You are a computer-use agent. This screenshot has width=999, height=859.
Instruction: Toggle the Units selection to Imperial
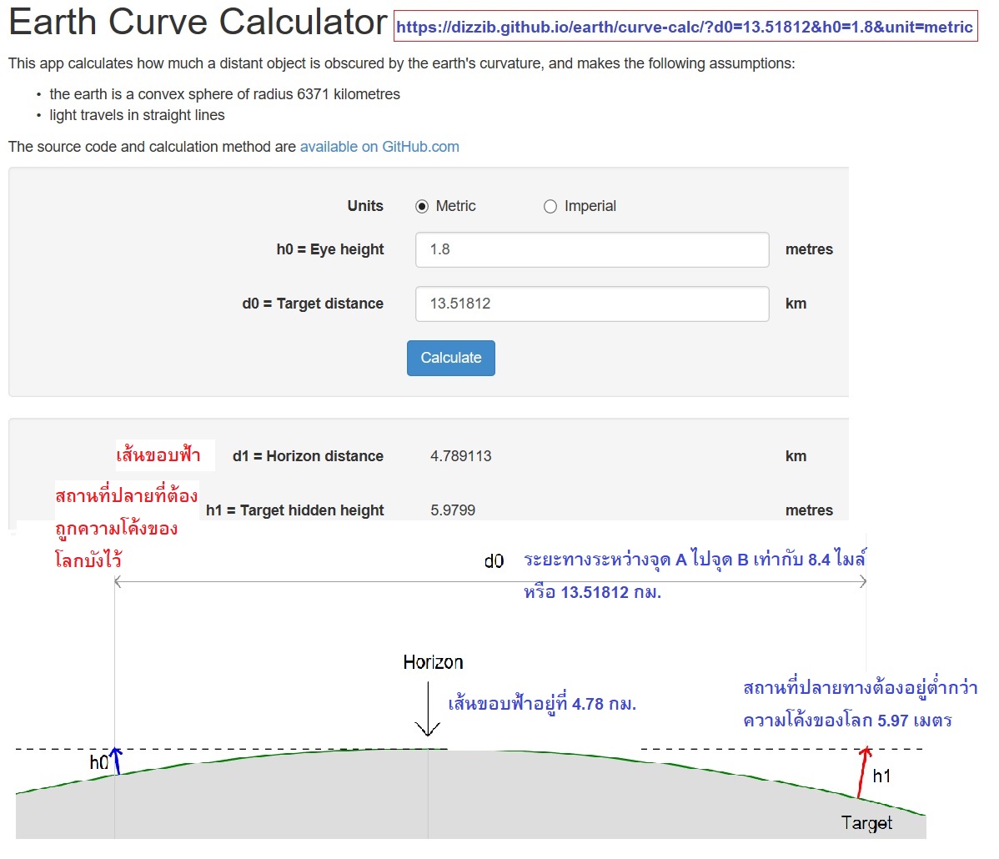550,206
